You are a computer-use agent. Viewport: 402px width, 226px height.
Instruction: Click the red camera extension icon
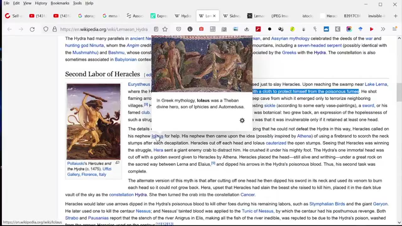[201, 29]
